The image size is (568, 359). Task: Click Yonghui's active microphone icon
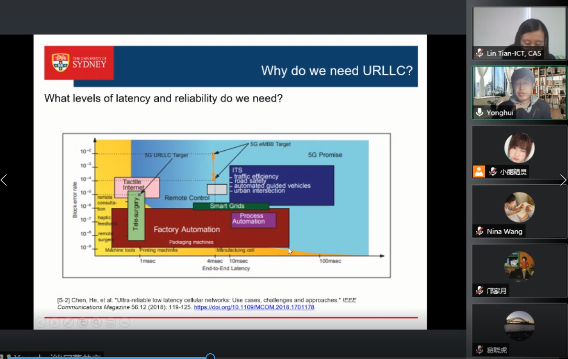click(x=480, y=112)
